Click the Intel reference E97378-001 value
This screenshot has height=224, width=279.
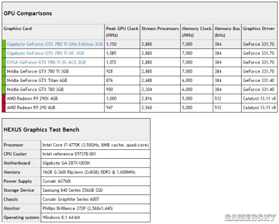(x=69, y=154)
